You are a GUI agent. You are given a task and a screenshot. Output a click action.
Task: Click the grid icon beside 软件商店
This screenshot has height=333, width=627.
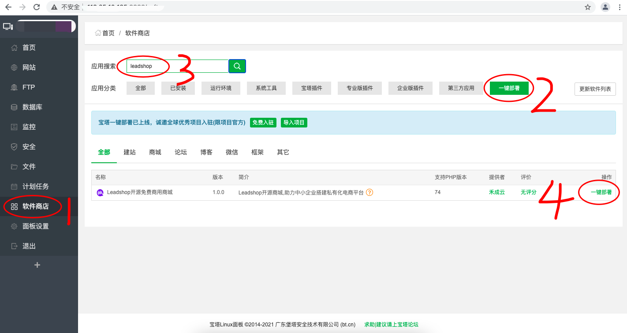click(14, 206)
